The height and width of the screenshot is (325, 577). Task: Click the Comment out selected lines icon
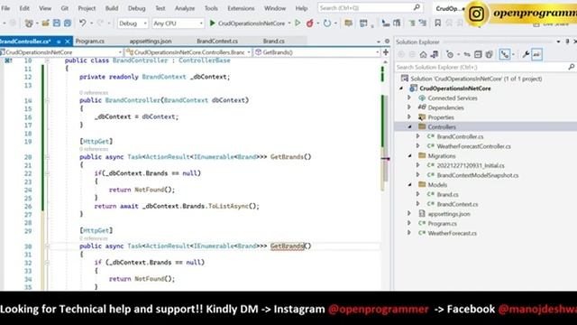coord(412,23)
